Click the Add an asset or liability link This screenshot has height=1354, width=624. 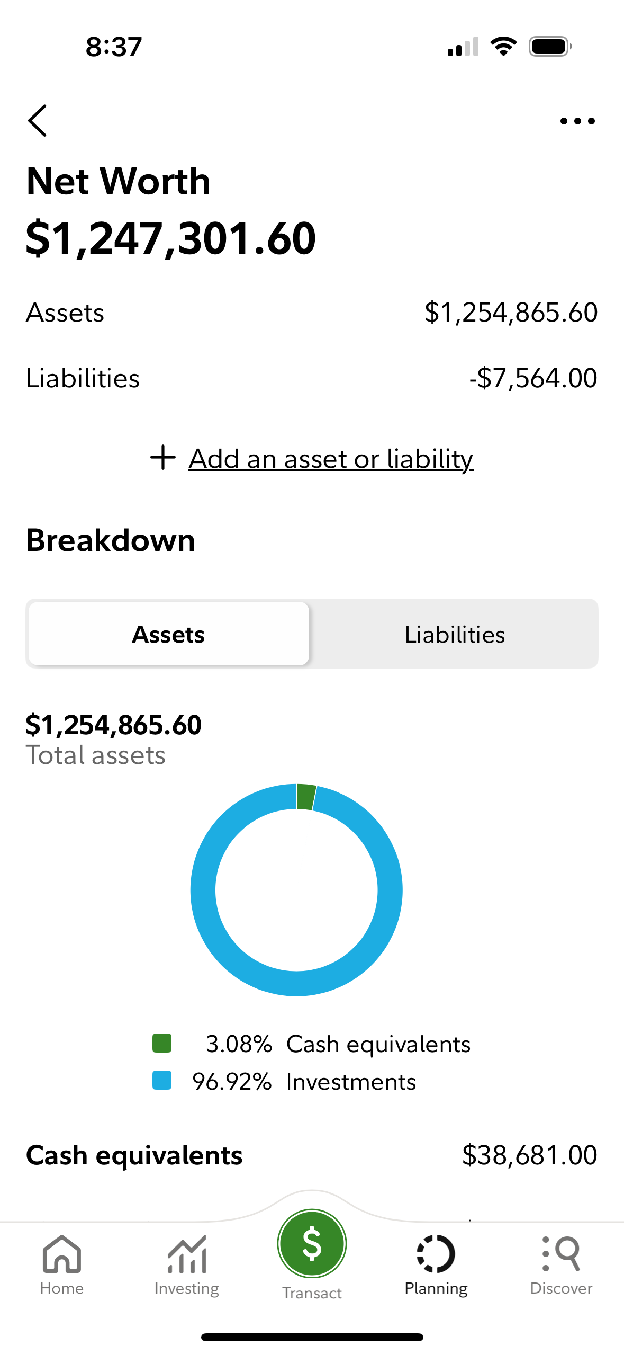(331, 459)
